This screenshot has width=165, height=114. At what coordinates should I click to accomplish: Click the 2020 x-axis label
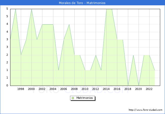(138, 89)
